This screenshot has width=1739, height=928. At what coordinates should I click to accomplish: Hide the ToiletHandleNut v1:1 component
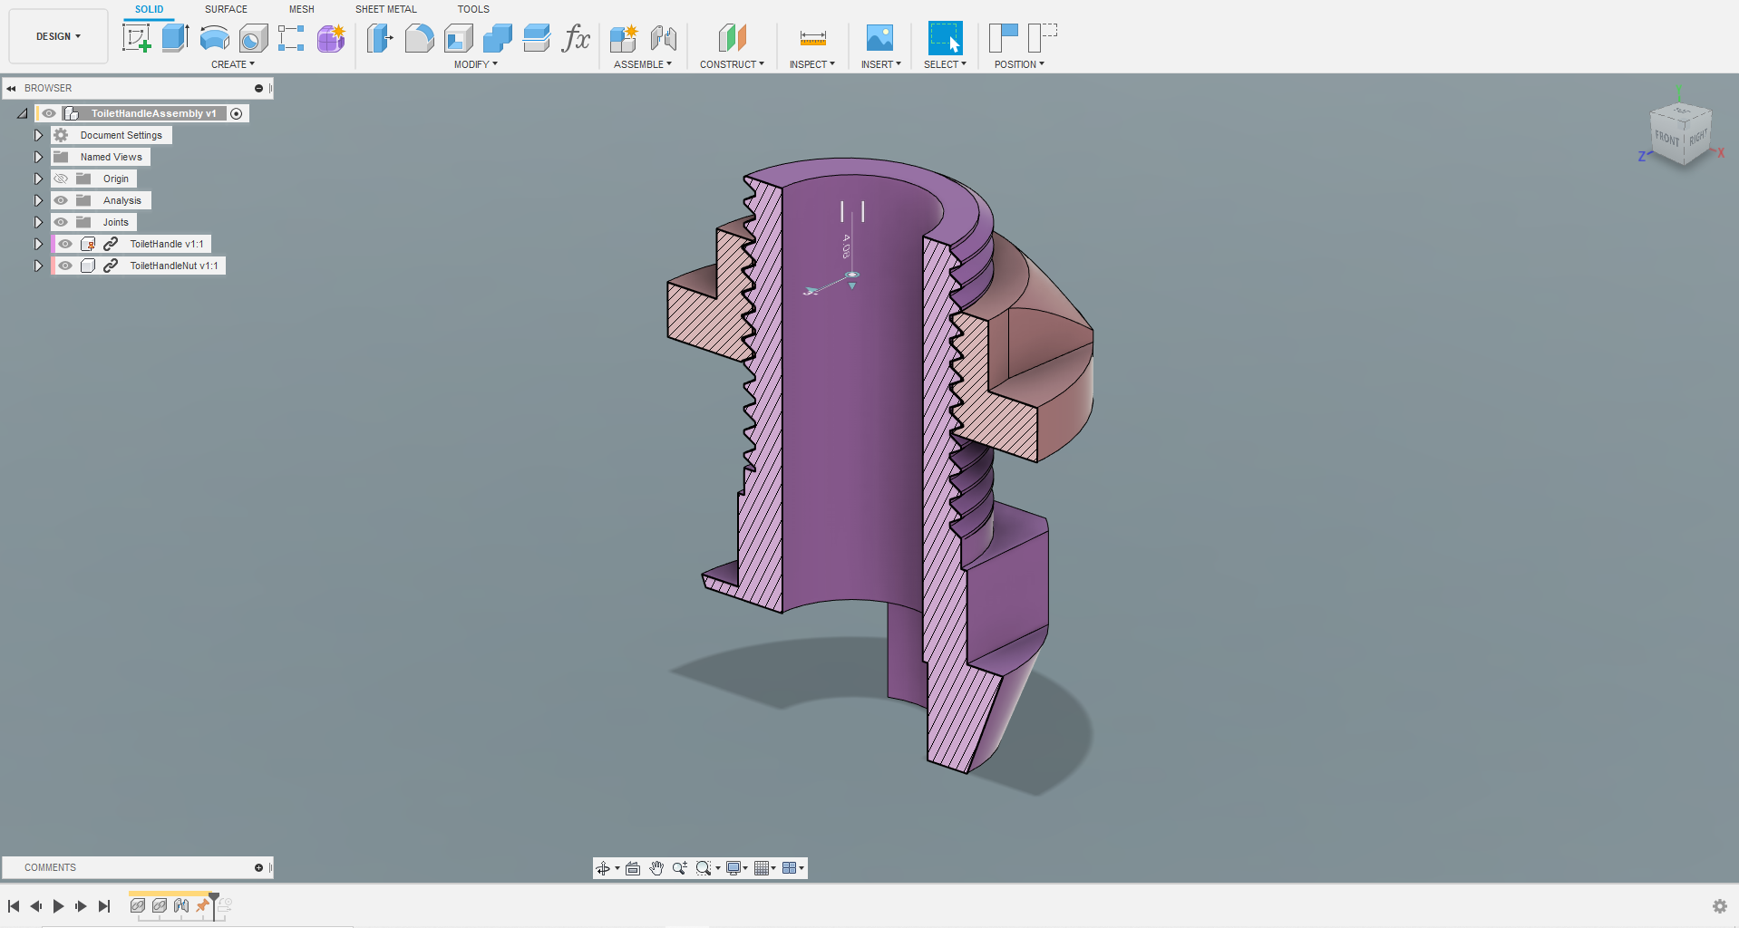pos(65,266)
